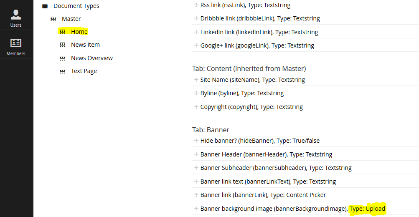Click the Document Types folder icon
419x217 pixels.
[x=45, y=6]
